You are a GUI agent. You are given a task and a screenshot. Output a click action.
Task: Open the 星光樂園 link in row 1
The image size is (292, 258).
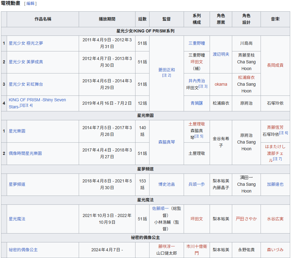tap(17, 131)
